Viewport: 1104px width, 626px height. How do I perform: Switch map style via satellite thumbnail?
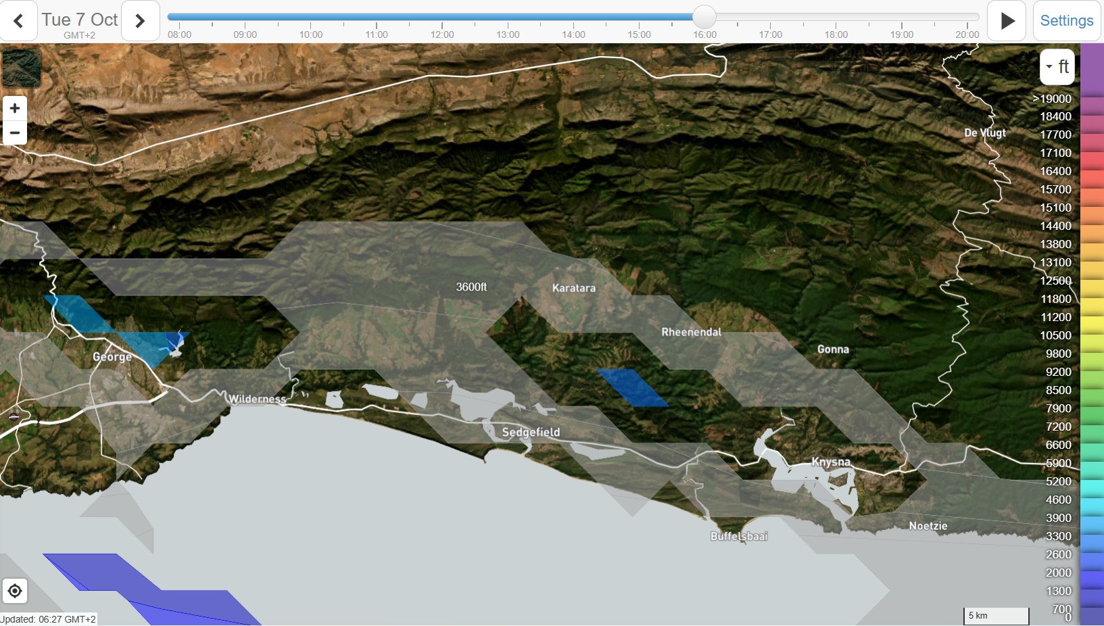(21, 68)
